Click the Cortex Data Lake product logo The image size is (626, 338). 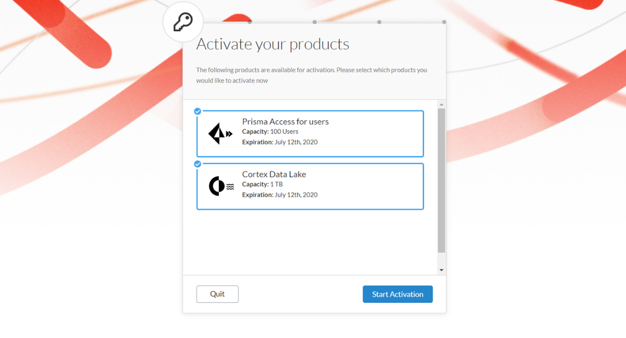220,187
